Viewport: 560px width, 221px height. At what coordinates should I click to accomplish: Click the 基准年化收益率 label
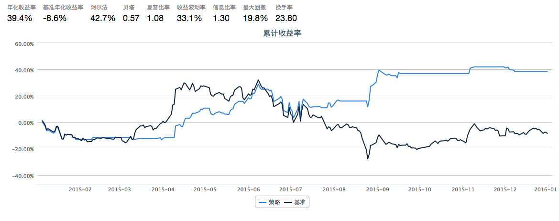pos(63,8)
